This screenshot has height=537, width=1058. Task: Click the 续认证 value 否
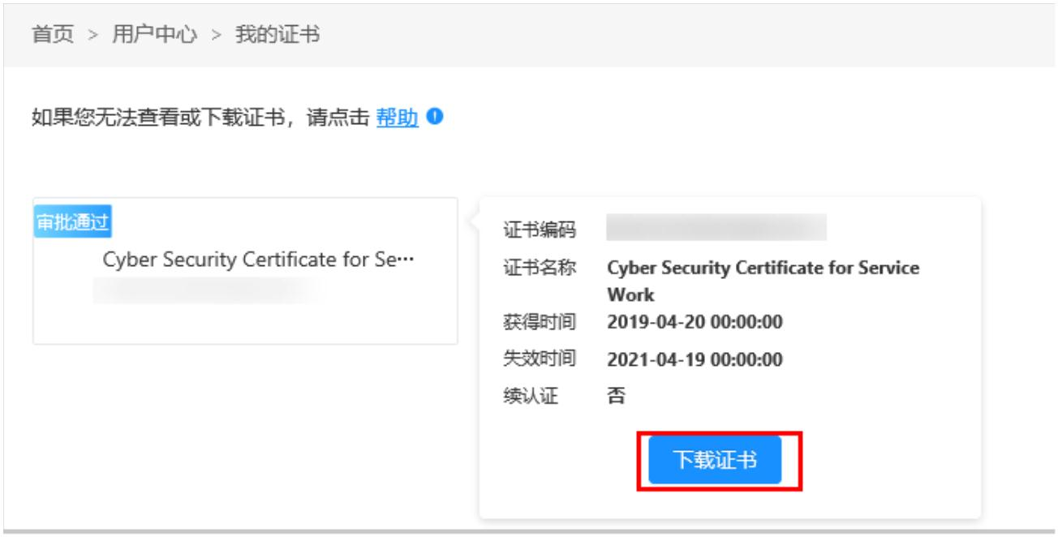pyautogui.click(x=617, y=397)
